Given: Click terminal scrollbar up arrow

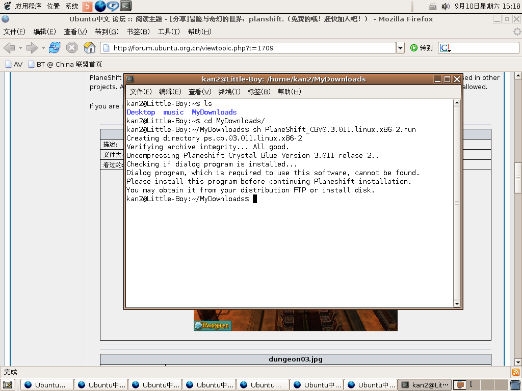Looking at the screenshot, I should click(457, 102).
